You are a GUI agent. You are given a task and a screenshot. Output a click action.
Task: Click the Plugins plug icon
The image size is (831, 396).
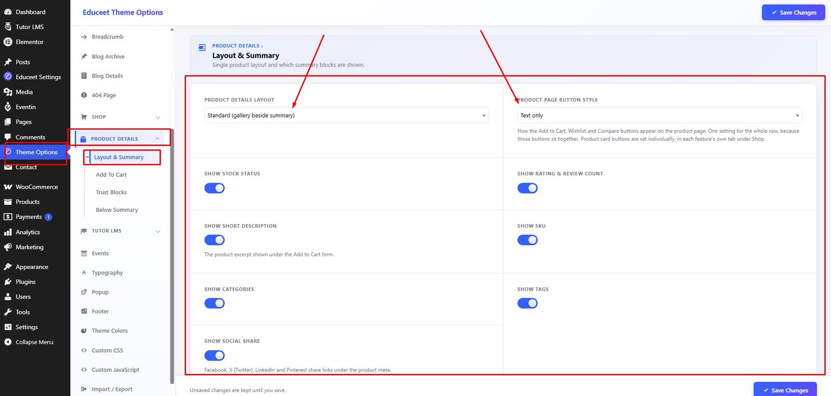pos(8,282)
